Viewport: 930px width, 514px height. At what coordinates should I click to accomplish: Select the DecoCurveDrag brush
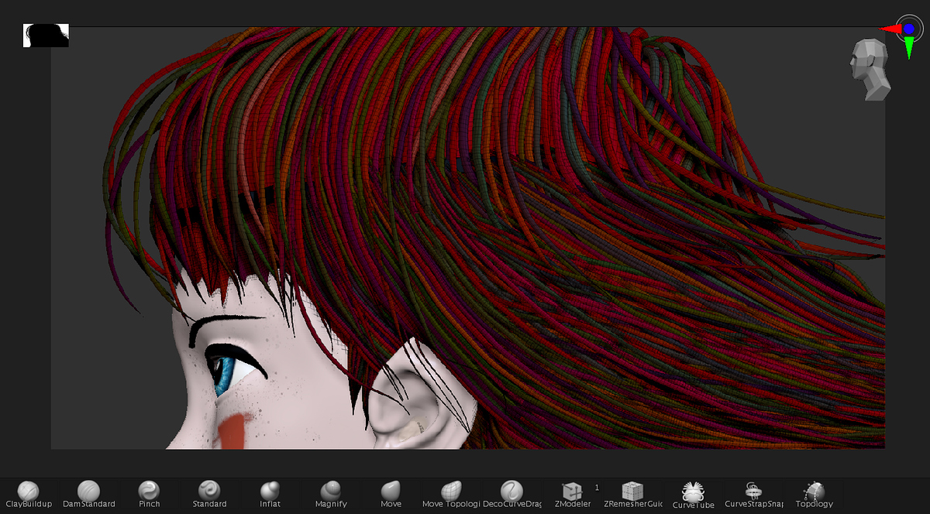click(511, 493)
